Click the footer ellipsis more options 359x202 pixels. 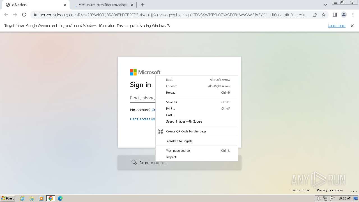click(x=353, y=191)
